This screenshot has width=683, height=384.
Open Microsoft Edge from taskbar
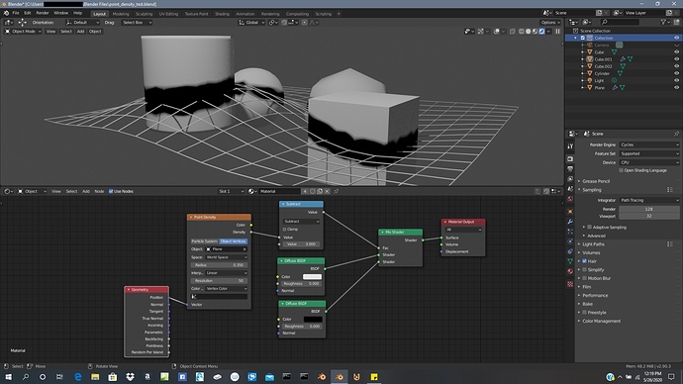click(78, 377)
